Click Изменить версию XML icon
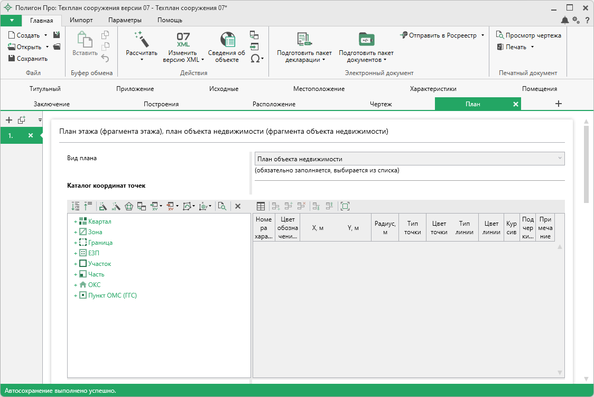Viewport: 594px width, 397px height. (x=183, y=40)
